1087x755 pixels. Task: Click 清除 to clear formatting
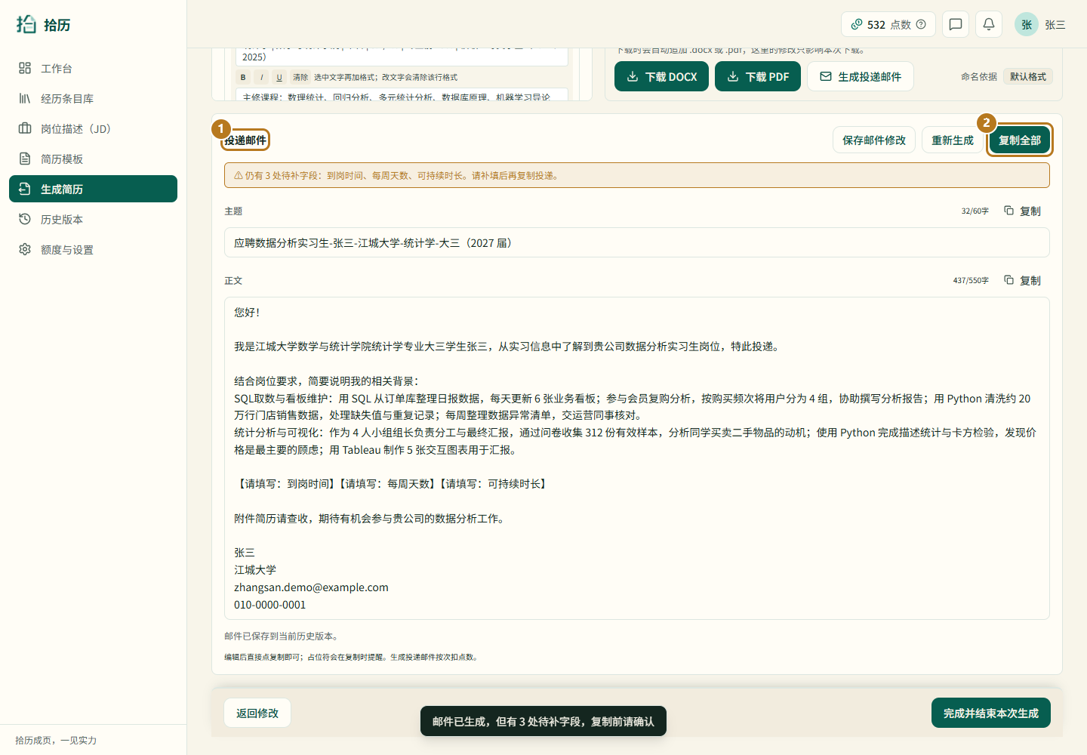click(300, 77)
